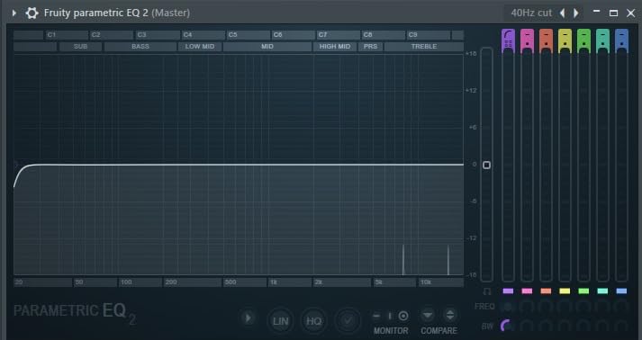Select the pink band 2 color swatch
Viewport: 642px width, 340px height.
click(527, 291)
